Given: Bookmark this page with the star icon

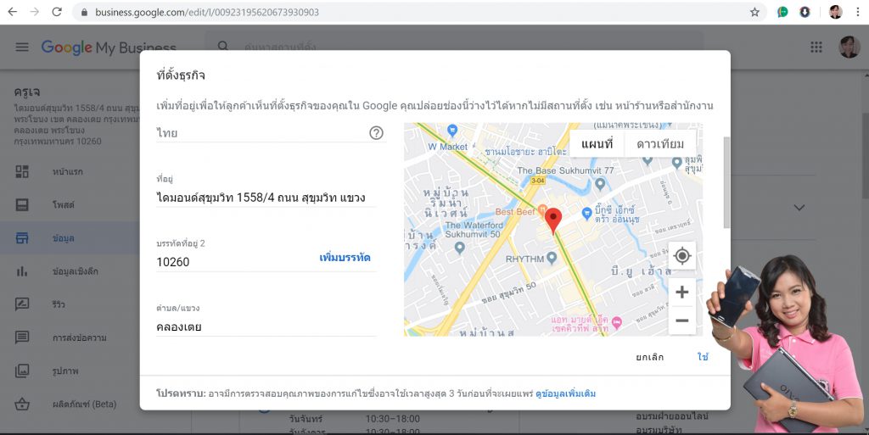Looking at the screenshot, I should coord(754,12).
